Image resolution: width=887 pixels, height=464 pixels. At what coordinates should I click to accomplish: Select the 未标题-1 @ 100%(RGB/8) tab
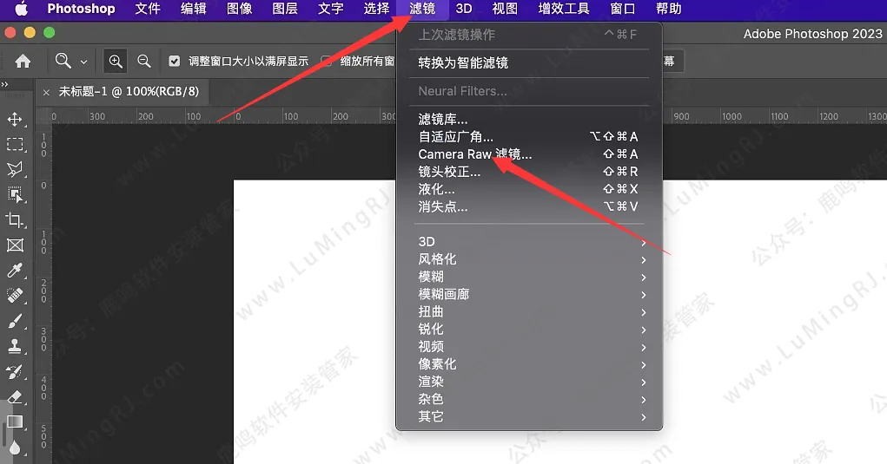(129, 91)
